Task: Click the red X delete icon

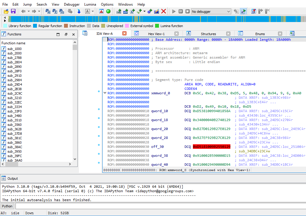Action: (163, 11)
